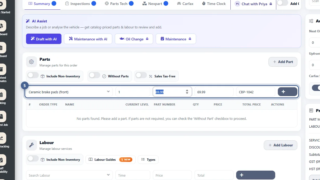320x180 pixels.
Task: Click the part number field CBP-1042
Action: pos(256,92)
